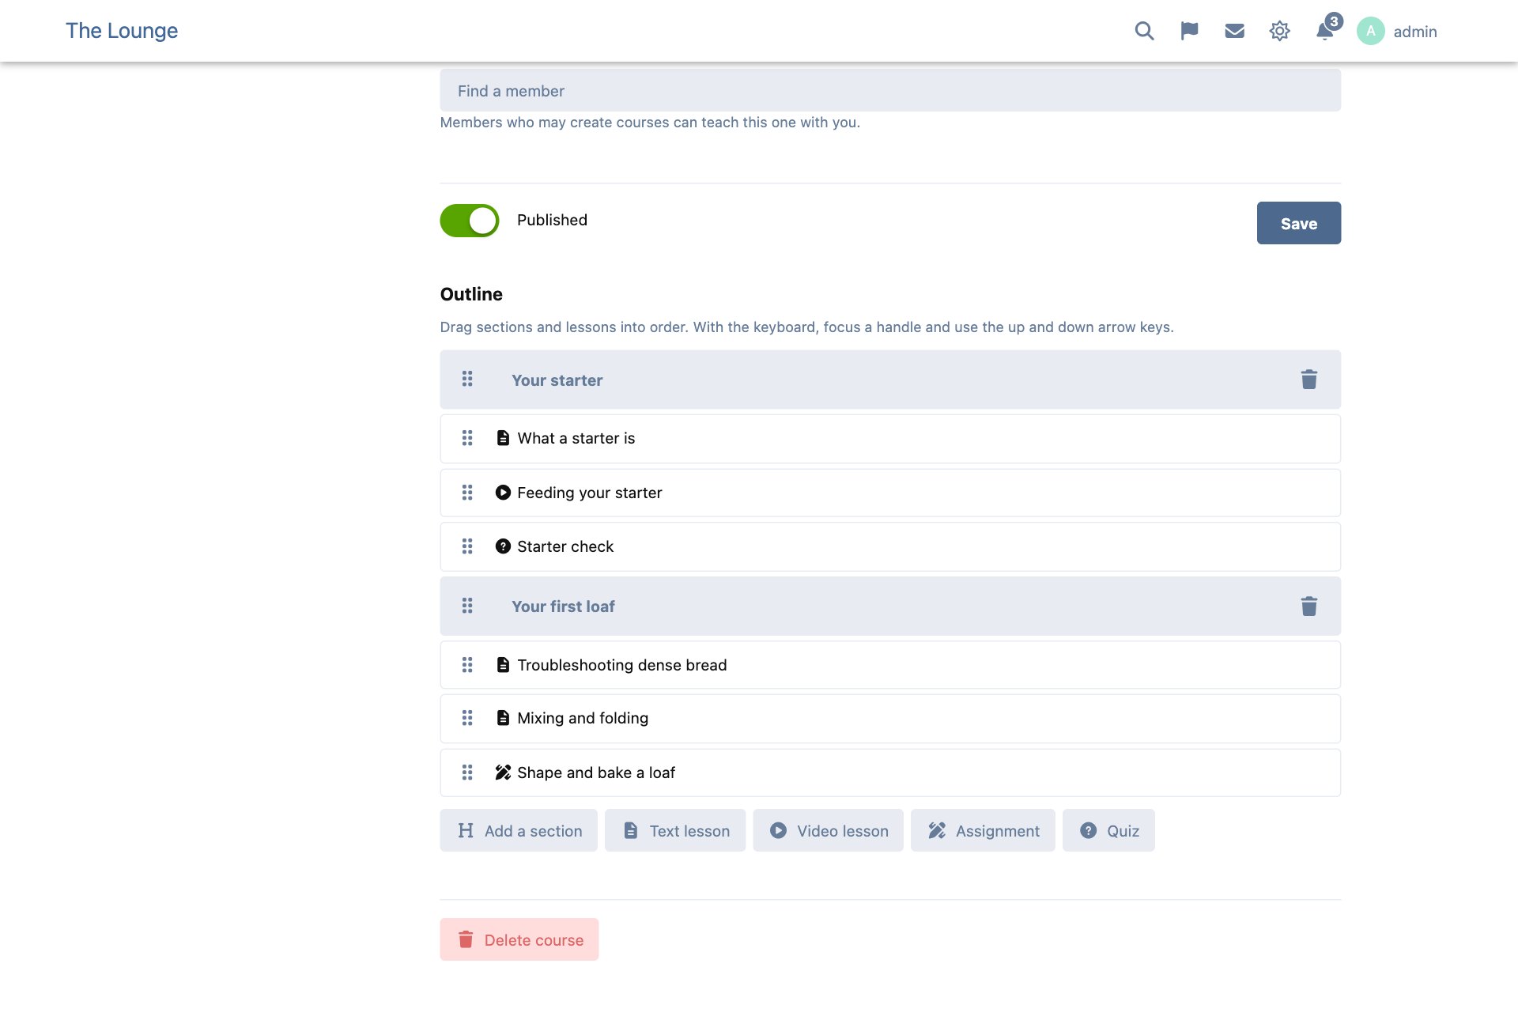The width and height of the screenshot is (1518, 1020).
Task: Grab drag handle of Starter check
Action: (467, 546)
